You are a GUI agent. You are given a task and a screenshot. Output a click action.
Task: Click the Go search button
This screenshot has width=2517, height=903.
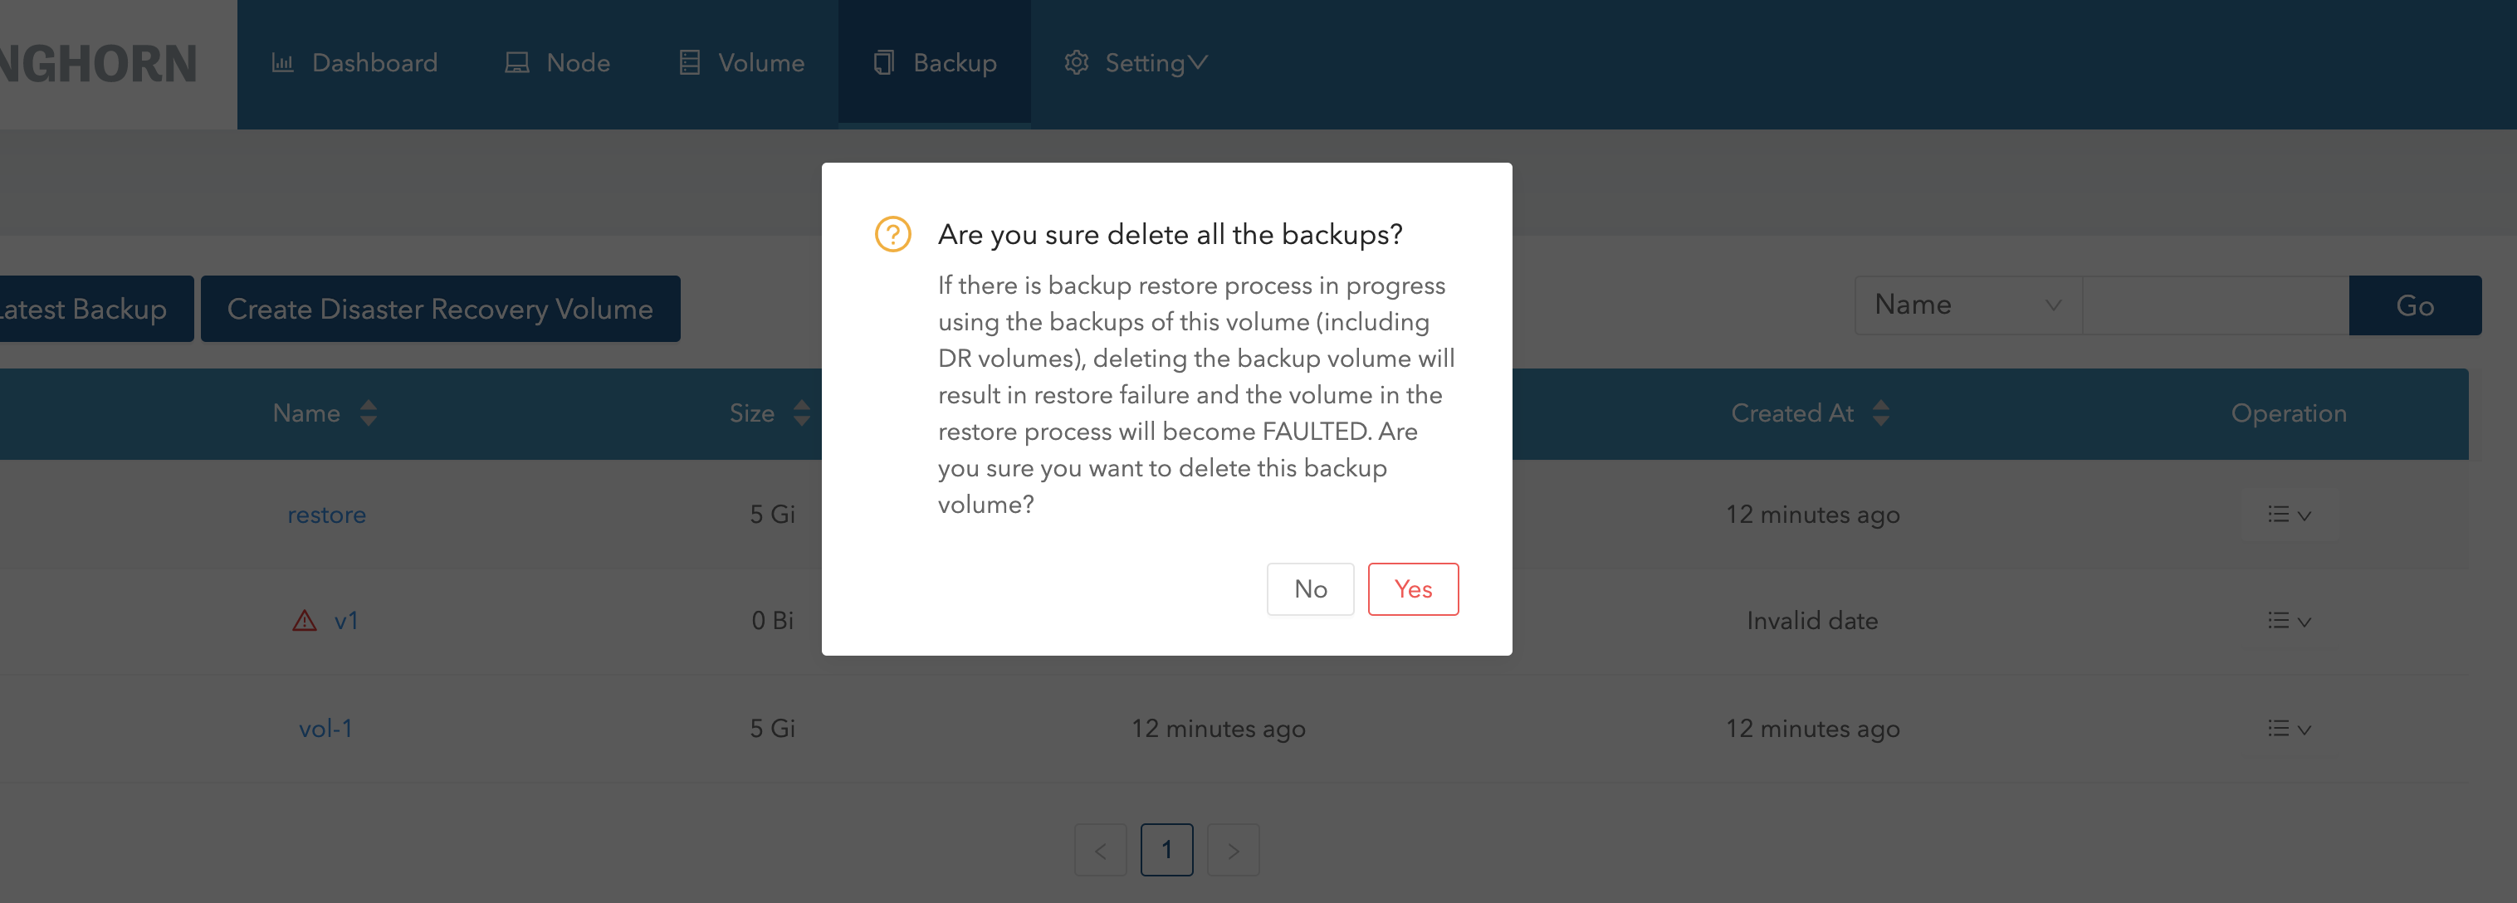tap(2414, 305)
